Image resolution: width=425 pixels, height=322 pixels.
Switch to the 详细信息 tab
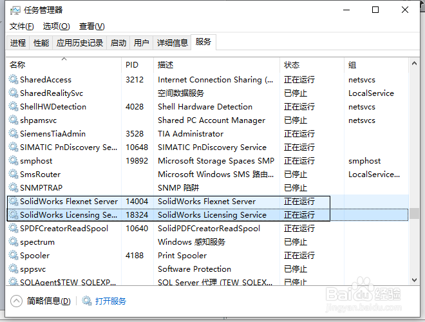pos(173,43)
